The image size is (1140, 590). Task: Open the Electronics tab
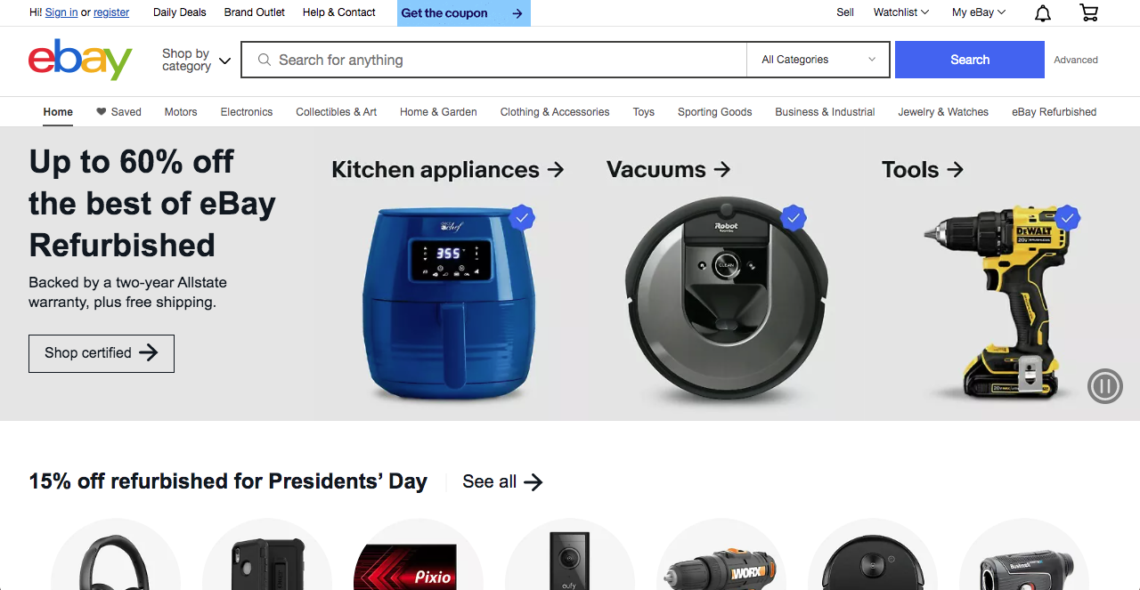pos(247,112)
